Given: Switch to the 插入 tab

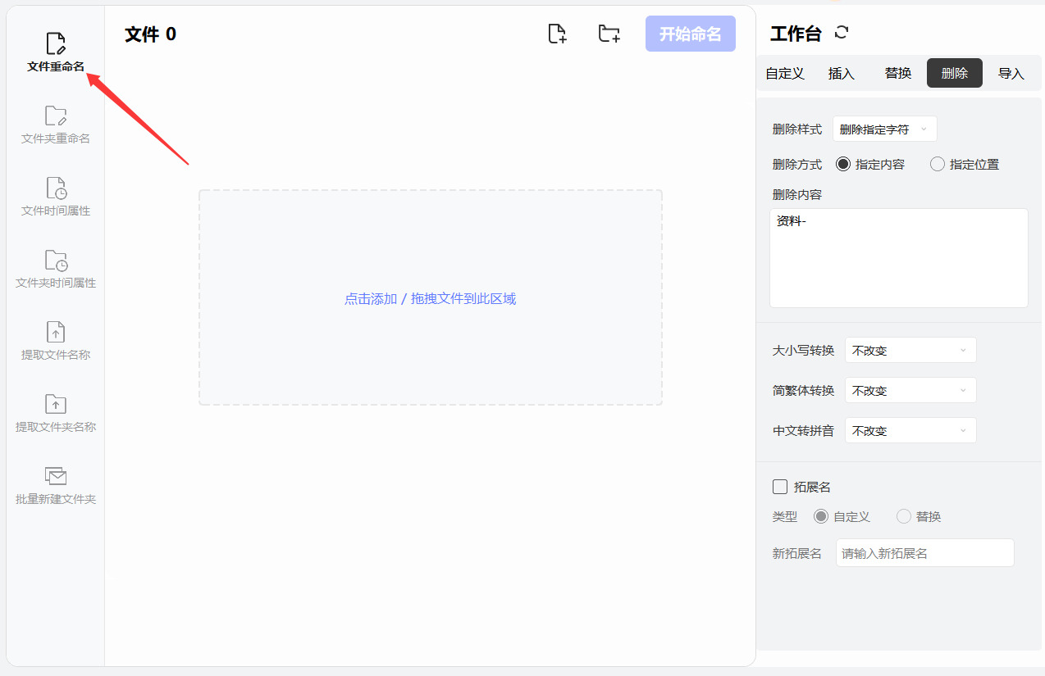Looking at the screenshot, I should tap(842, 73).
